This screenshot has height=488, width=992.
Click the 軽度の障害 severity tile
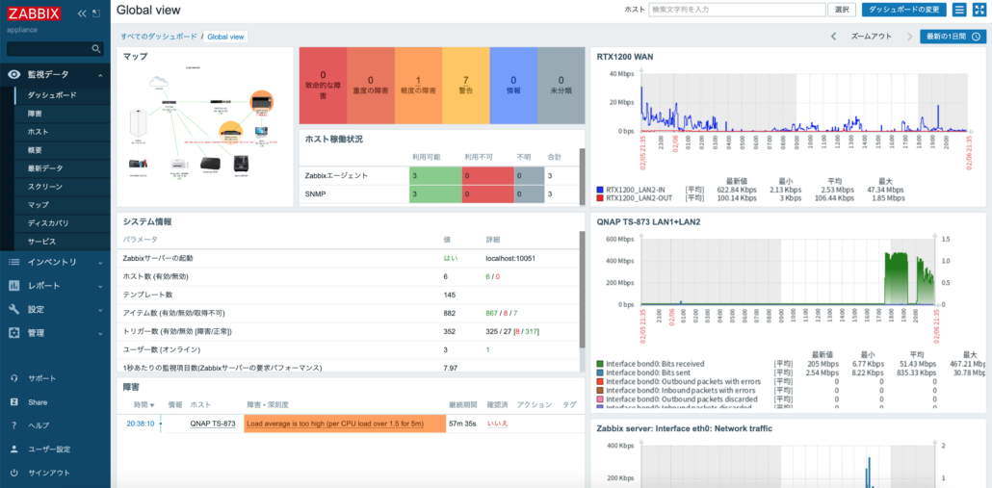418,86
